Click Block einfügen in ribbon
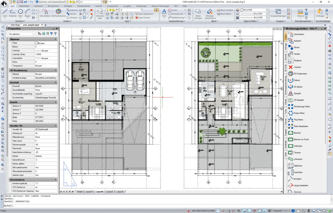The width and height of the screenshot is (333, 213). click(x=198, y=13)
